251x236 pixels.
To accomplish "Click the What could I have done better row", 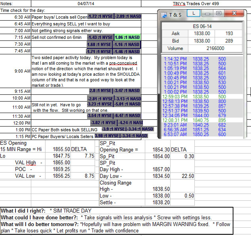I will click(x=116, y=217).
